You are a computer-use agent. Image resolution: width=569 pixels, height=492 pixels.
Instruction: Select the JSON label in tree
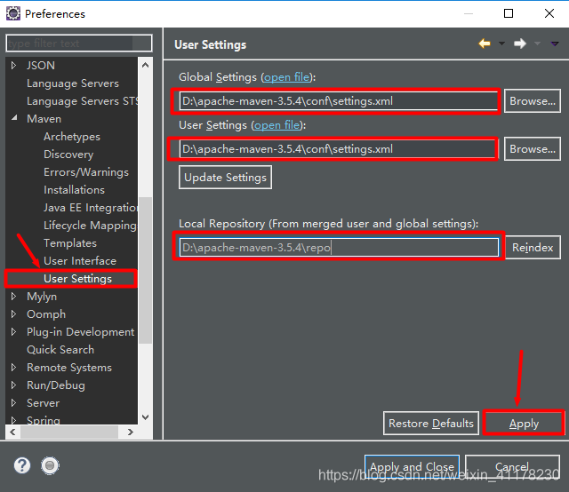[x=41, y=66]
